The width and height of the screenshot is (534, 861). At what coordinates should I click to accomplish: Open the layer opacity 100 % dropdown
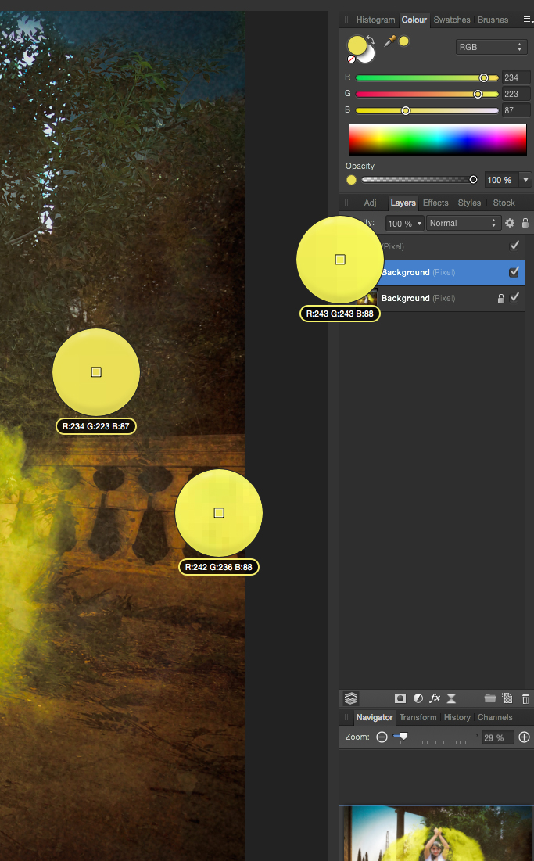404,224
